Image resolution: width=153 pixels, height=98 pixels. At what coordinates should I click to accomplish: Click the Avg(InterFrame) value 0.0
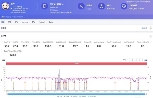pyautogui.click(x=99, y=46)
